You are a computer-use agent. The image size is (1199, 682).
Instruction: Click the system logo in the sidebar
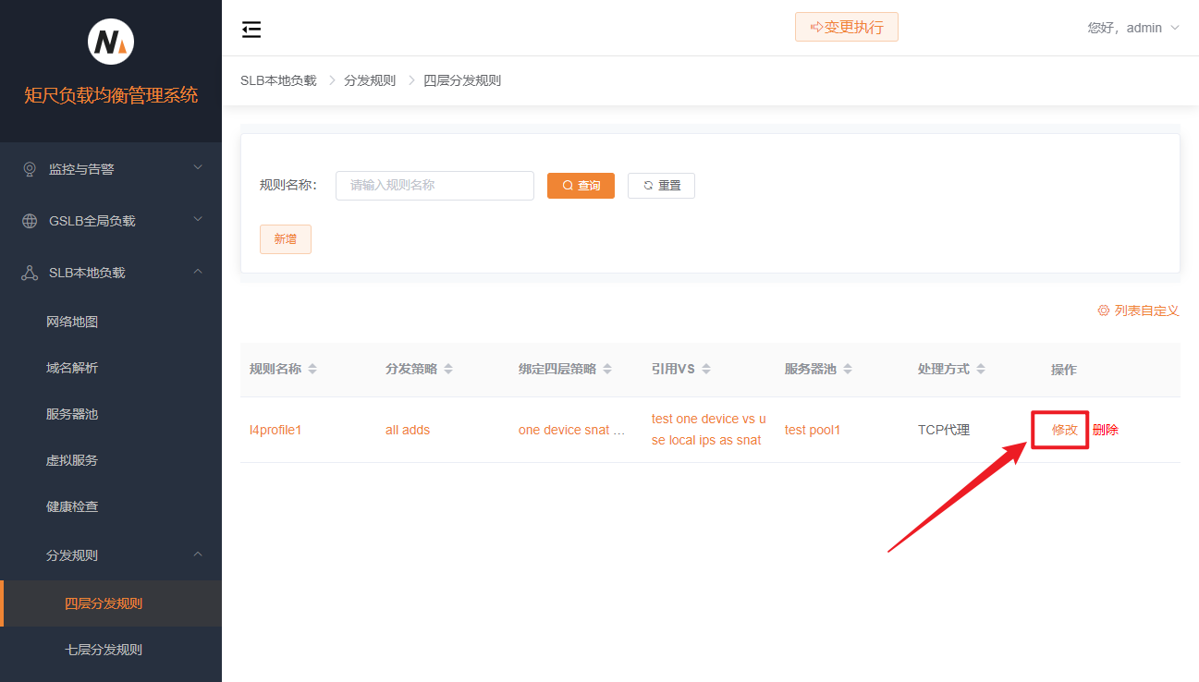111,42
